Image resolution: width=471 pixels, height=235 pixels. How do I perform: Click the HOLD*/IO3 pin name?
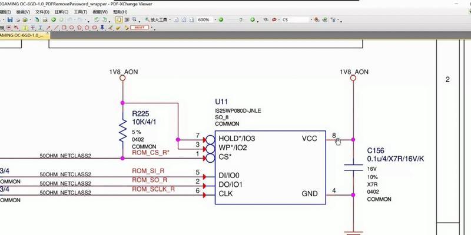237,139
